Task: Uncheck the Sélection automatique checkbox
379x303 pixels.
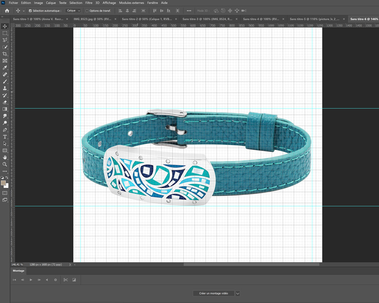Action: (x=30, y=11)
